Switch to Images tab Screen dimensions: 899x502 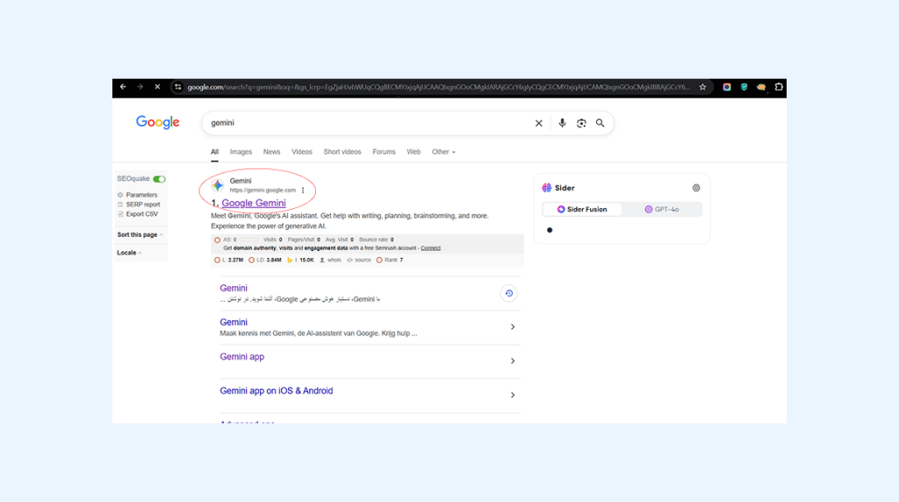coord(241,152)
